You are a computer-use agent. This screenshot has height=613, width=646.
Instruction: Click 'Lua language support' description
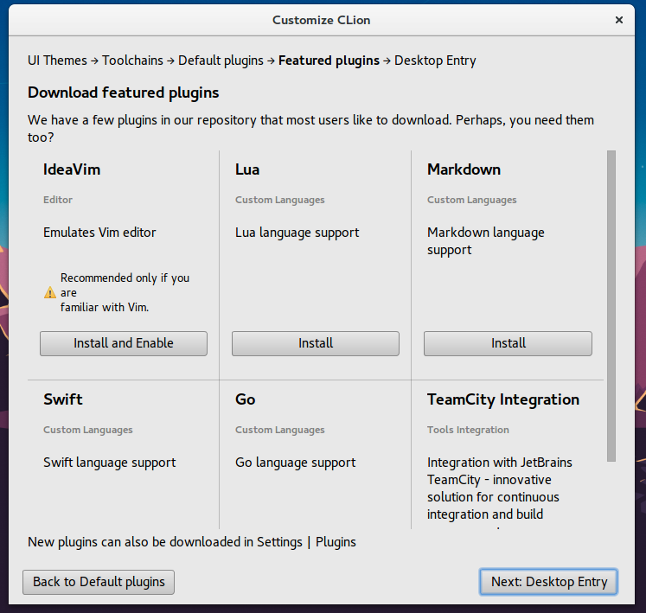(297, 233)
